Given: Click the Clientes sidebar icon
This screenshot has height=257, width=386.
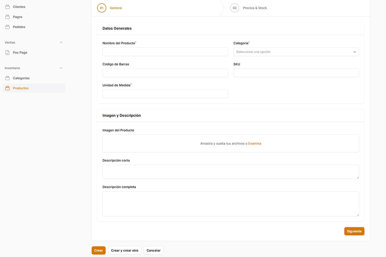Looking at the screenshot, I should pos(7,6).
